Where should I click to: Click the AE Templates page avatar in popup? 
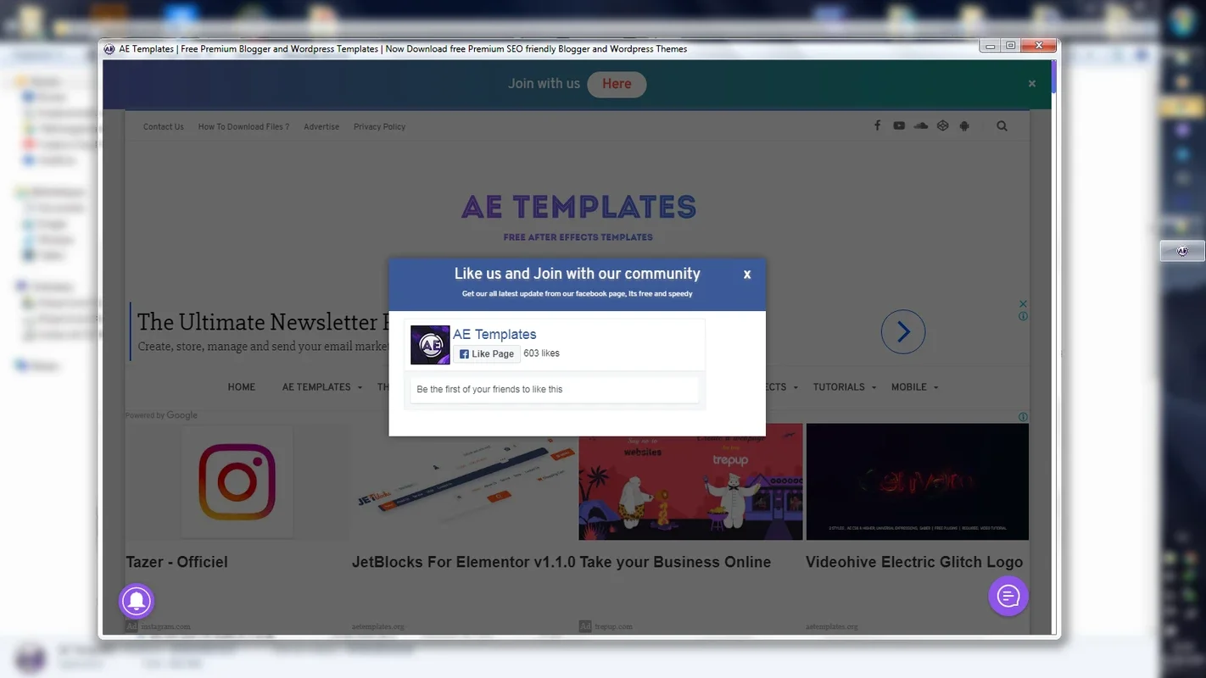tap(430, 345)
